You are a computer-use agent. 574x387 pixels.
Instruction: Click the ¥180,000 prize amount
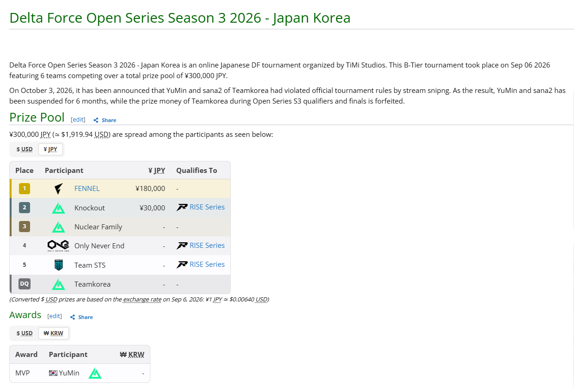pyautogui.click(x=150, y=189)
